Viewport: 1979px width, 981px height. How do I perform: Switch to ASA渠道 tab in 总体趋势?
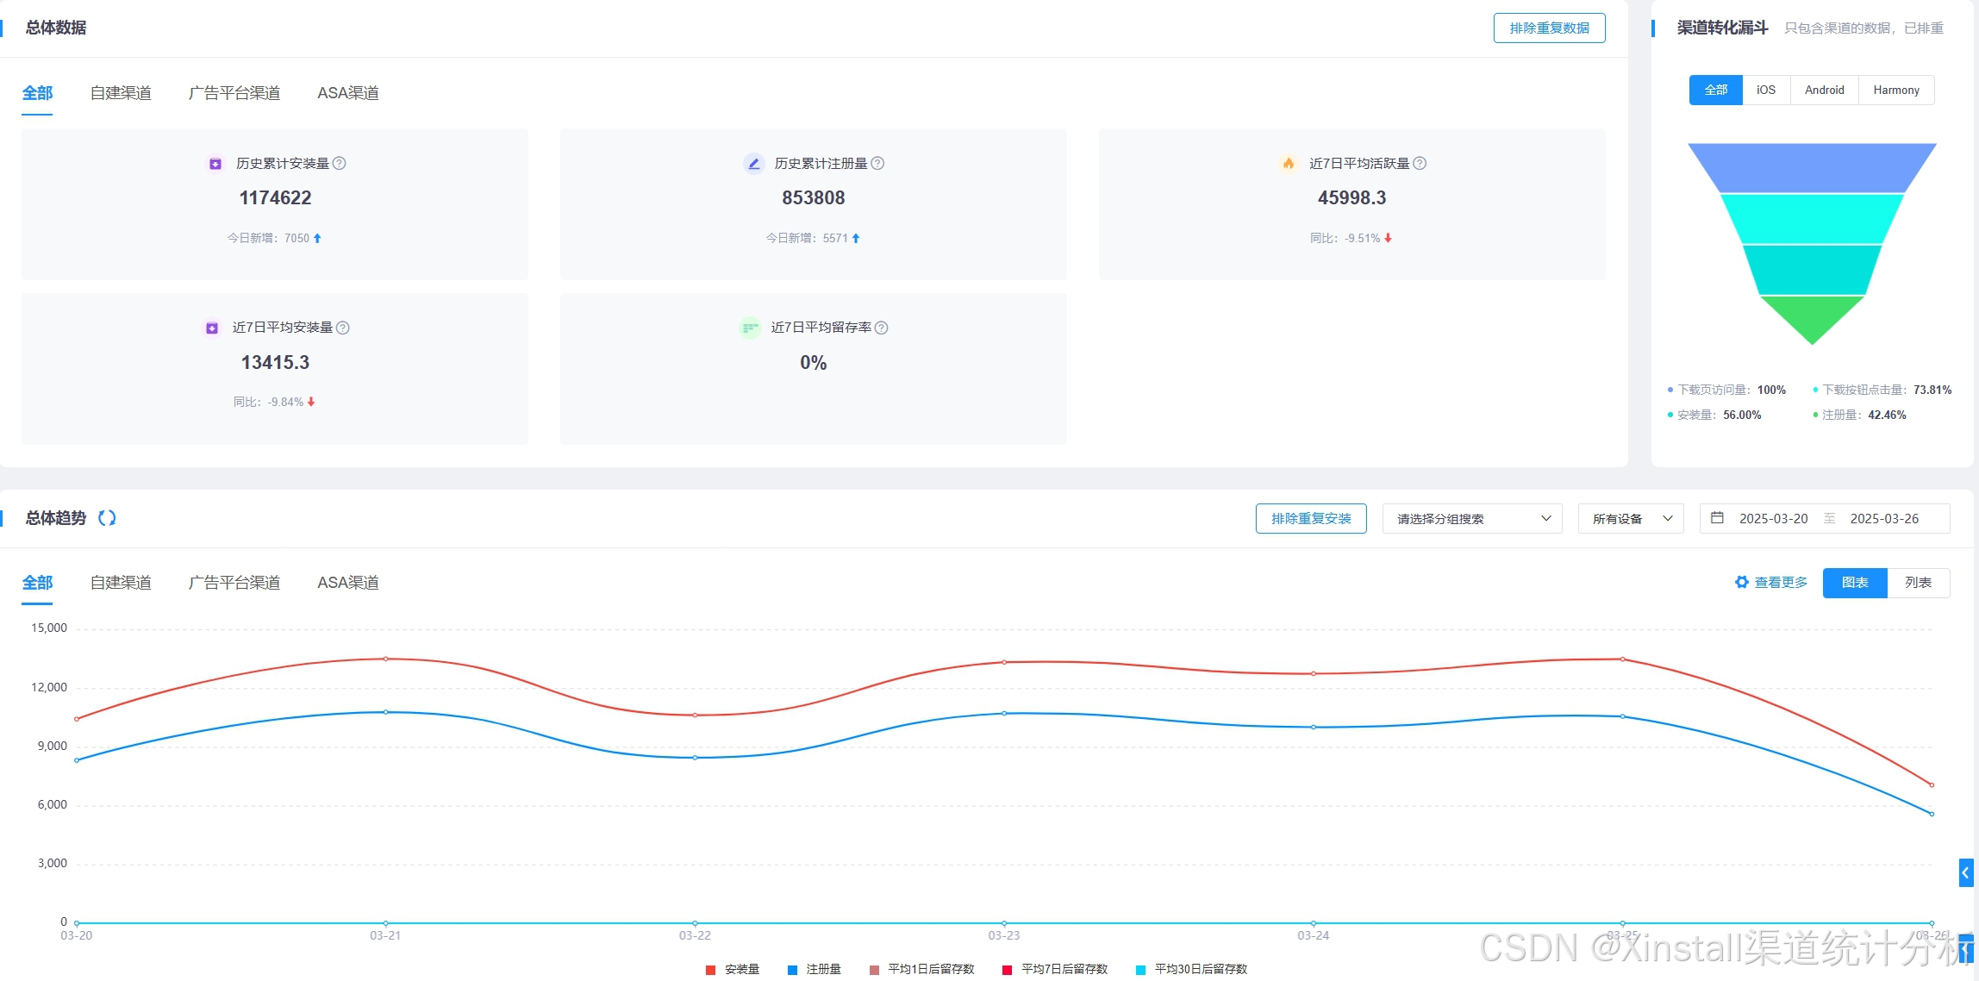348,583
